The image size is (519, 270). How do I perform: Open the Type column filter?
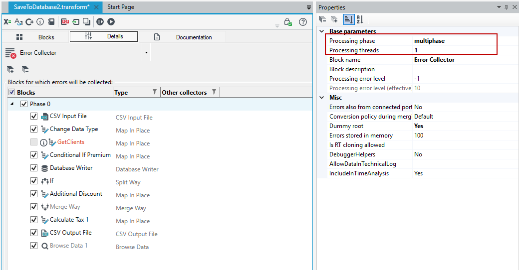(x=155, y=92)
